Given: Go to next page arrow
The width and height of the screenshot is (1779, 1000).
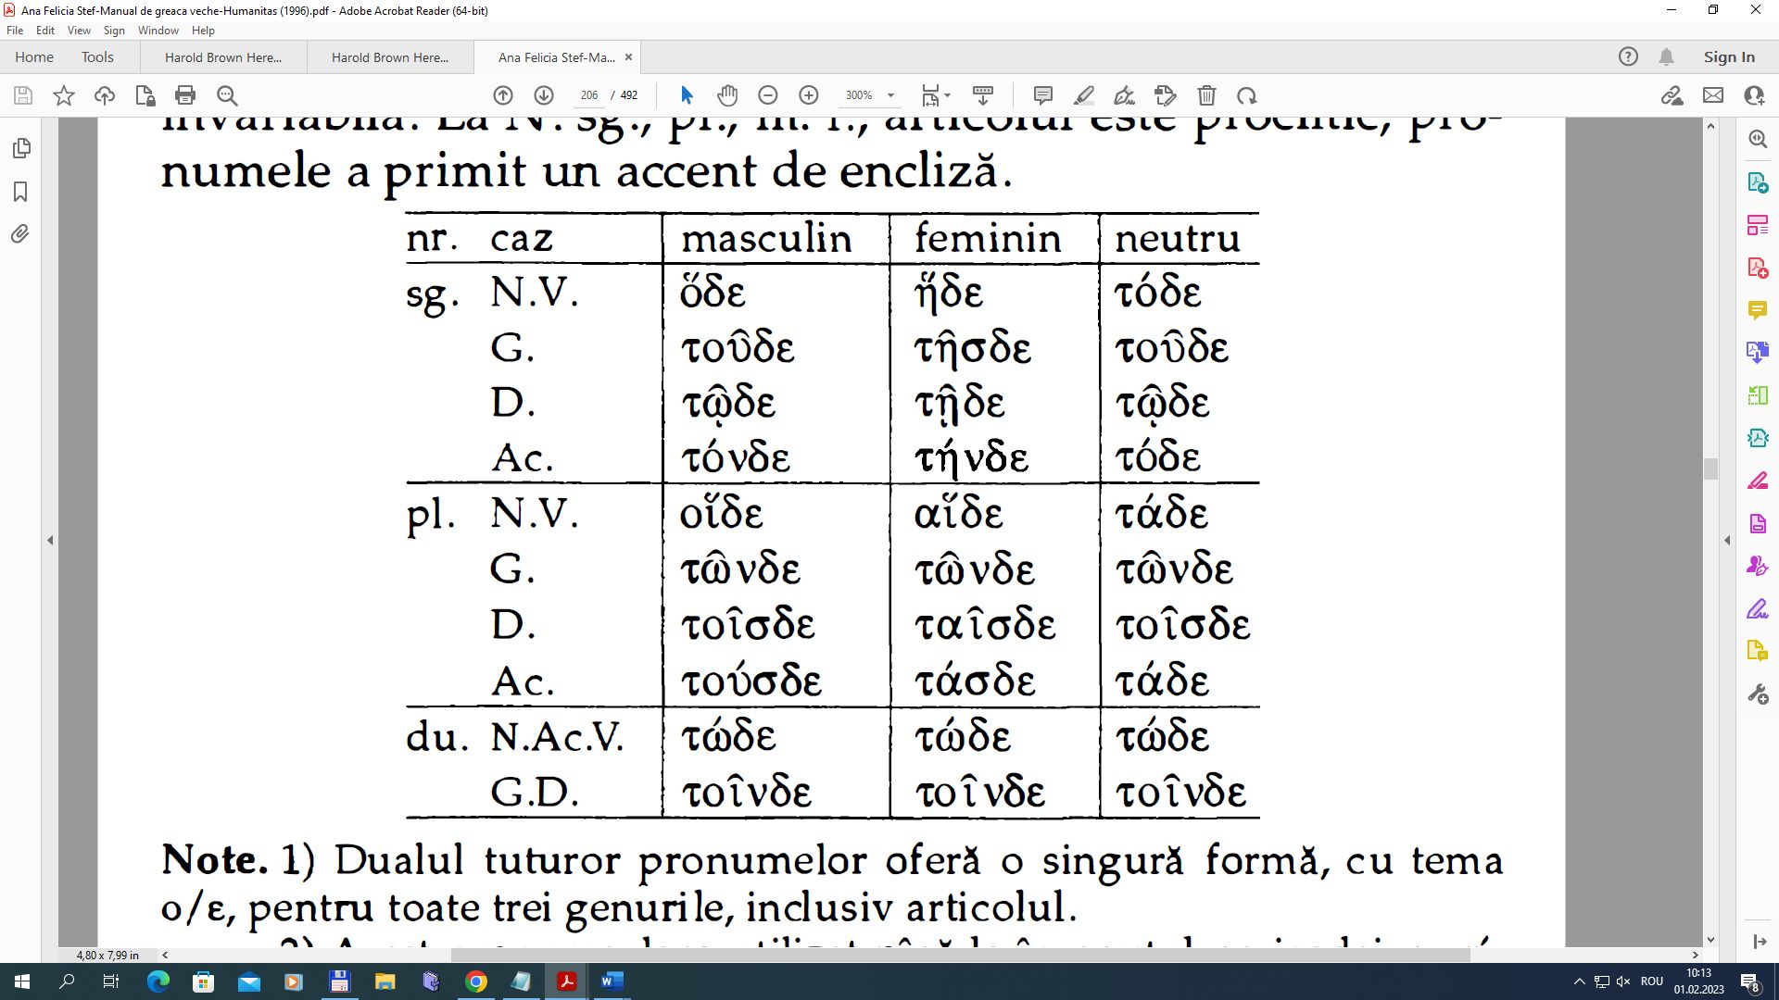Looking at the screenshot, I should tap(544, 95).
